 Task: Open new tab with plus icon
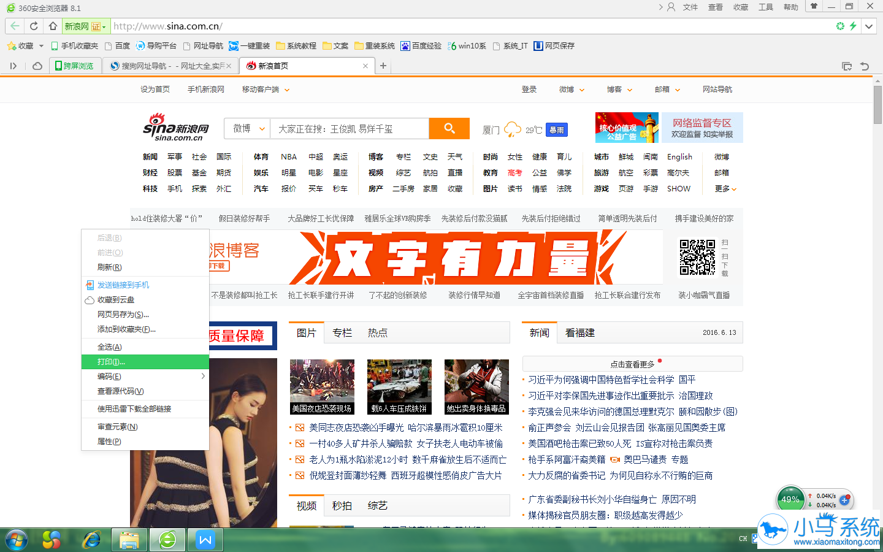(x=383, y=66)
